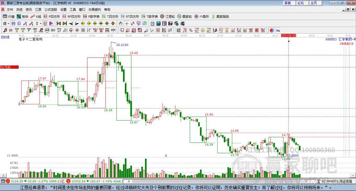
Task: Click the 13.5600 low price label
Action: 293,156
